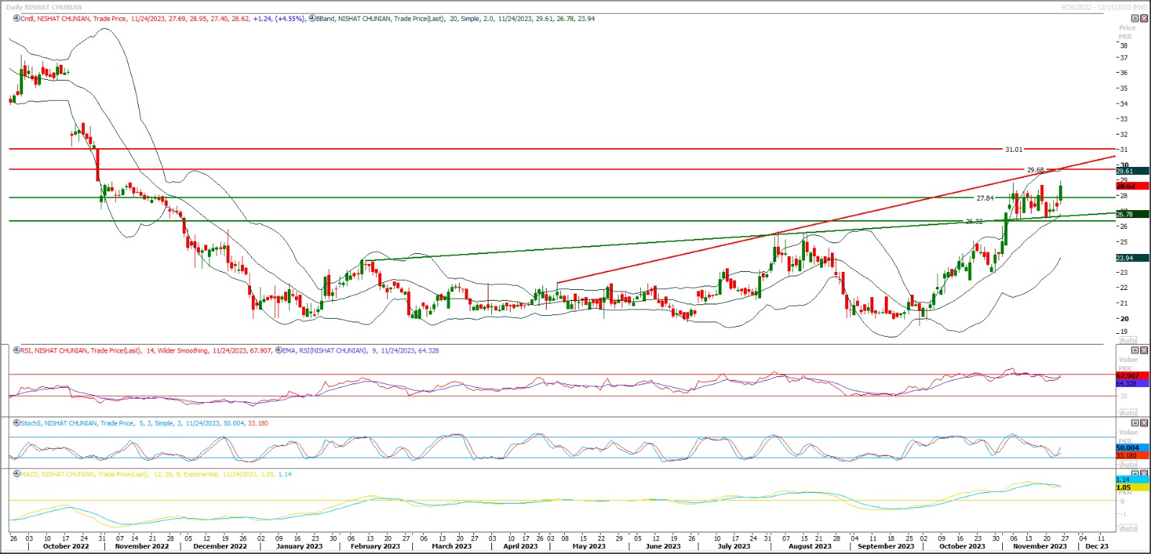Click the clock icon before BBand legend

tap(311, 19)
